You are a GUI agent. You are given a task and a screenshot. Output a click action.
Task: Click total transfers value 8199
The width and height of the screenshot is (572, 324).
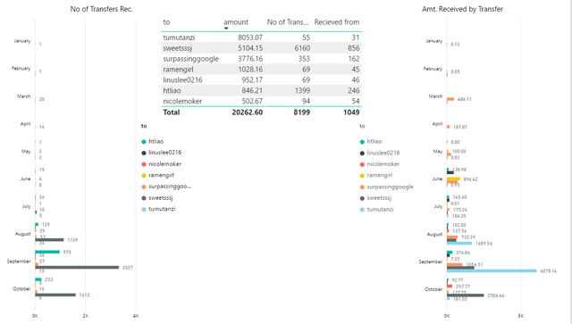coord(302,112)
